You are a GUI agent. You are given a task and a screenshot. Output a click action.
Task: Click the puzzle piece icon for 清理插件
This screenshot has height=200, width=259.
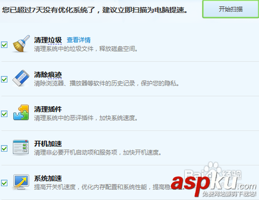point(21,112)
